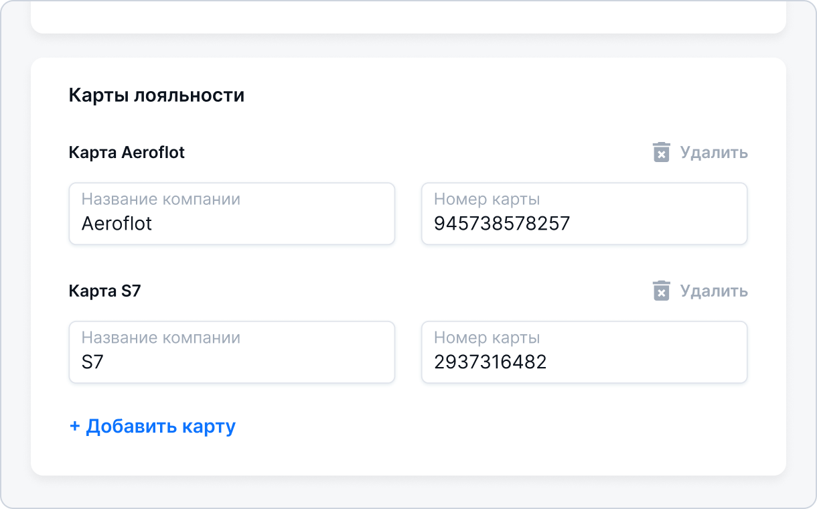Click the Номер карты label above 945738578257
The image size is (817, 509).
[487, 199]
